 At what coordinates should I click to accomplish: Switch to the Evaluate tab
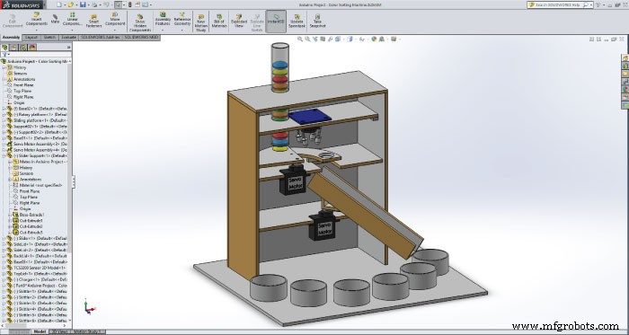68,37
